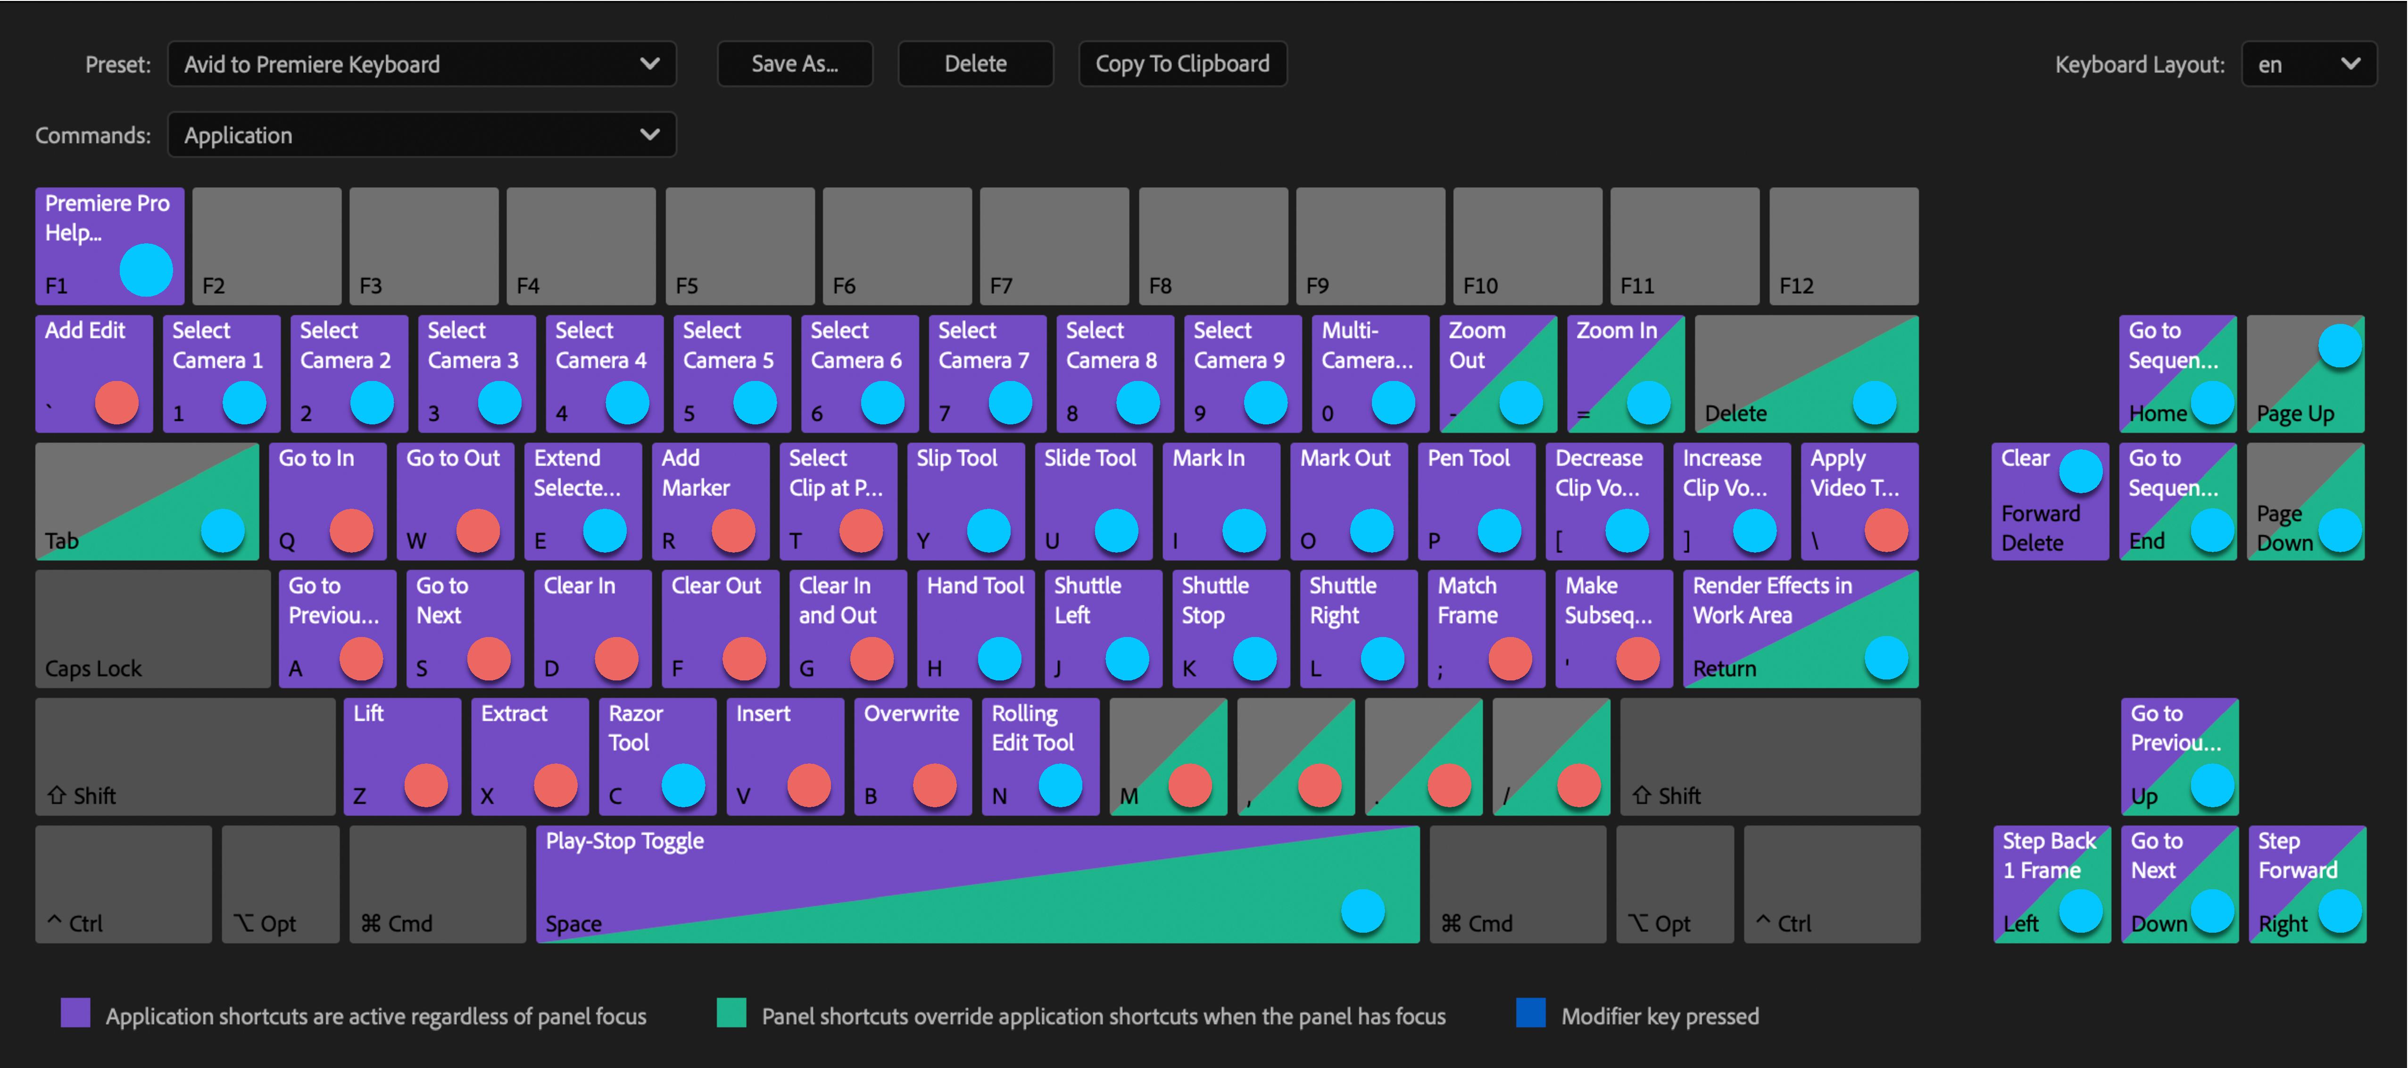This screenshot has width=2408, height=1068.
Task: Select the Pen Tool P key
Action: tap(1477, 502)
